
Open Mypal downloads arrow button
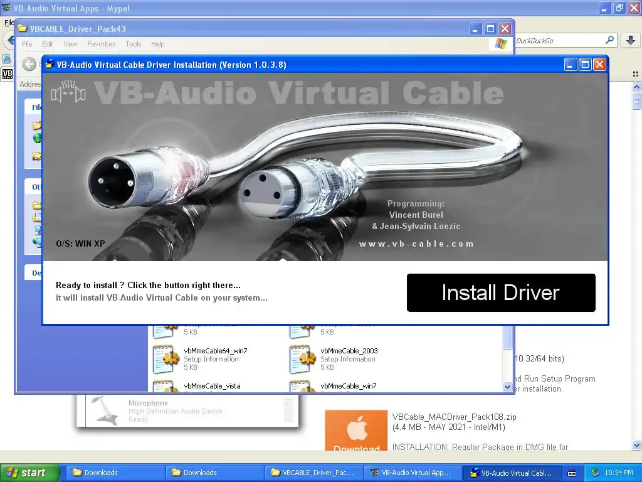tap(631, 40)
